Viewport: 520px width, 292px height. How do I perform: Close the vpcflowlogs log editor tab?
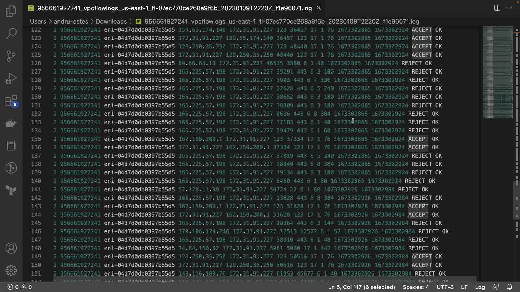click(319, 8)
